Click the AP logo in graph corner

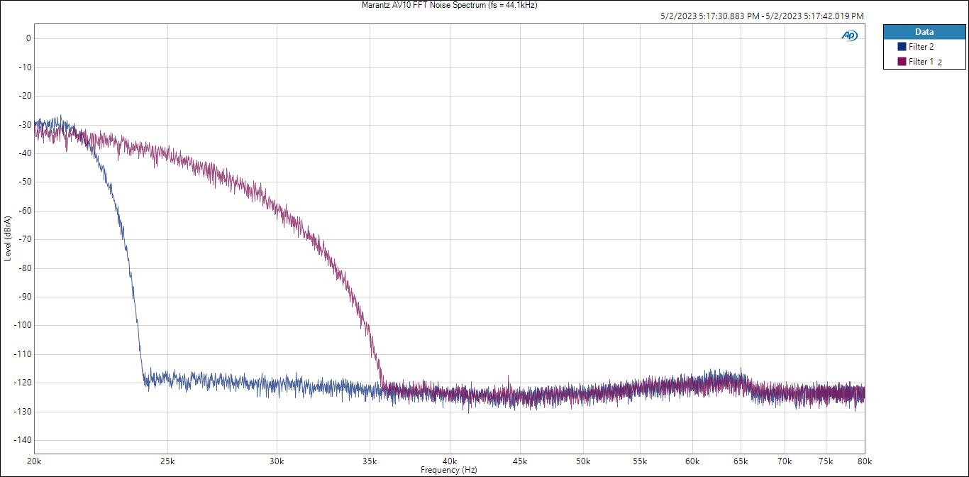pos(849,35)
